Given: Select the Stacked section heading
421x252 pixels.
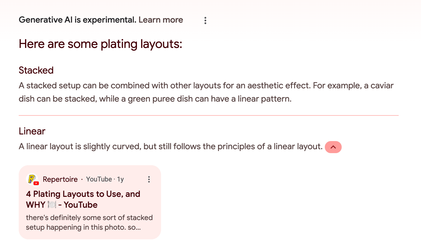Looking at the screenshot, I should (x=36, y=70).
